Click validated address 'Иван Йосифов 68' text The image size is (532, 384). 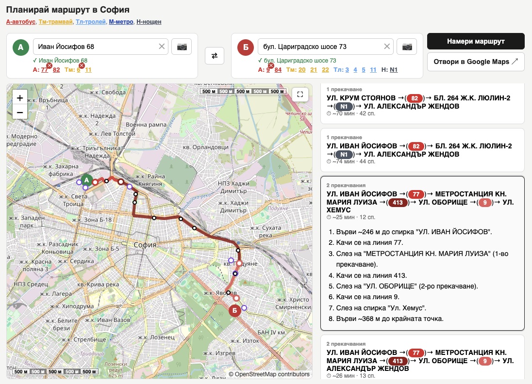pyautogui.click(x=63, y=61)
